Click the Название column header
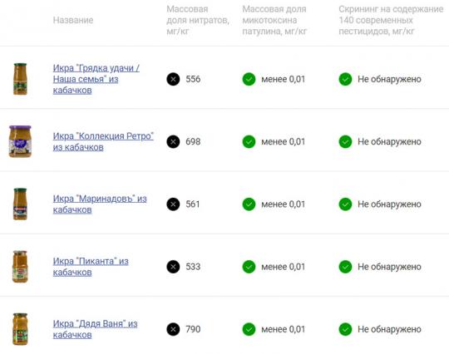 coord(73,20)
